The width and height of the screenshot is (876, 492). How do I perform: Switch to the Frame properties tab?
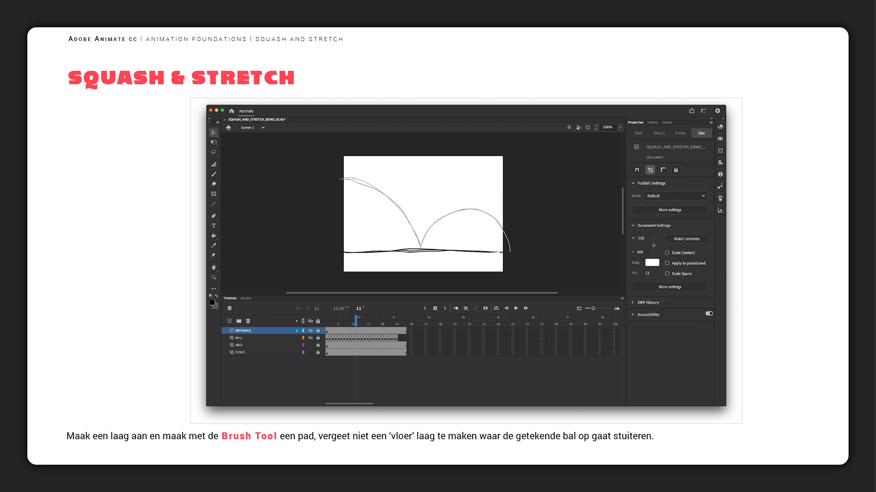point(680,133)
